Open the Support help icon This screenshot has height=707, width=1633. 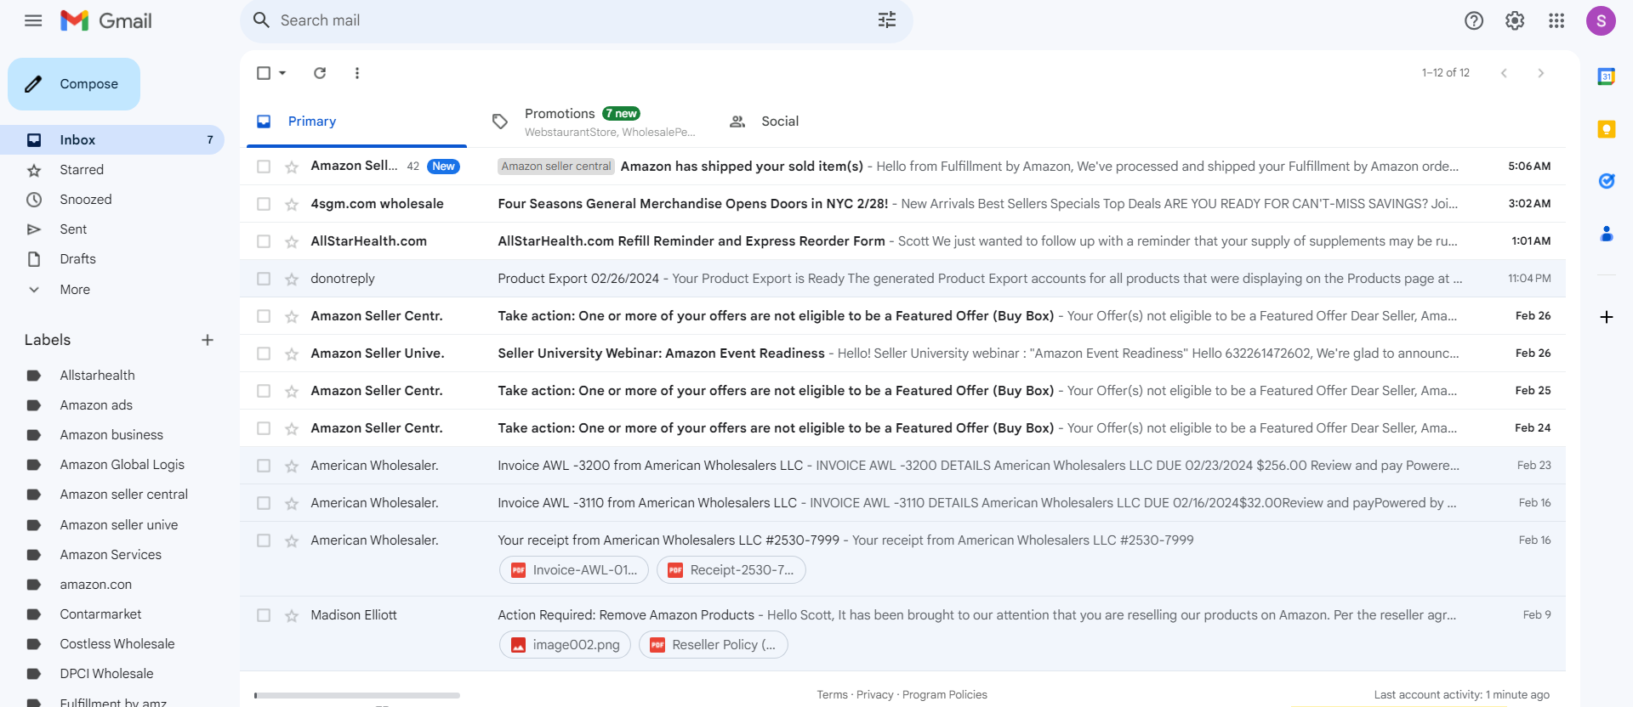pos(1474,20)
